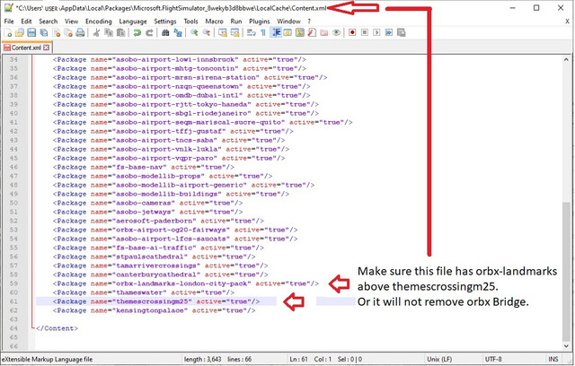Click the Stop Recording macro icon
This screenshot has height=366, width=575.
click(x=365, y=33)
